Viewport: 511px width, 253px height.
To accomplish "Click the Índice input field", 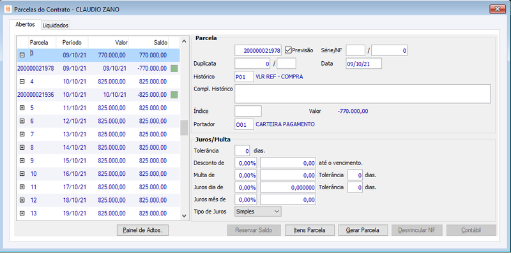I will (248, 111).
